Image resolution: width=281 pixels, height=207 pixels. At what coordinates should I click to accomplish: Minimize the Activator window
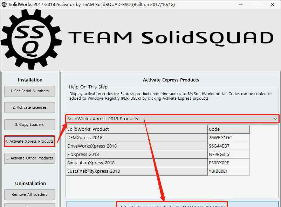pyautogui.click(x=241, y=5)
